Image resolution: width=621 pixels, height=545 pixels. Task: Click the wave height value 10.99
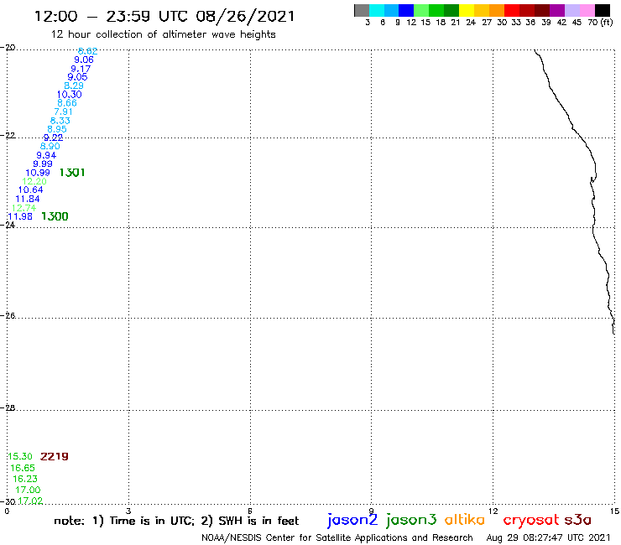[x=38, y=173]
